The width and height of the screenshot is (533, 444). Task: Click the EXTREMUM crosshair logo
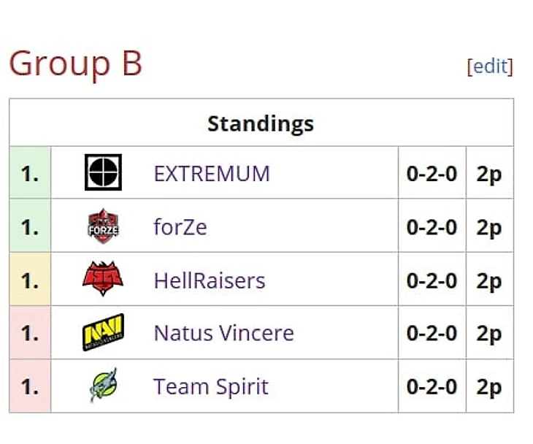pos(103,173)
